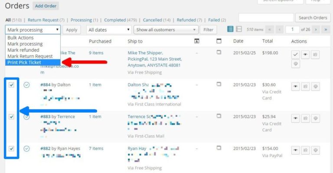
Task: Click the completed status icon for order #884
Action: pos(26,85)
